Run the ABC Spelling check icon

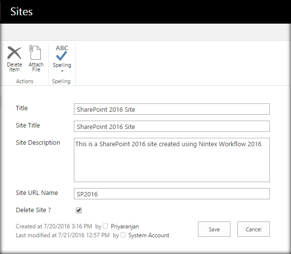click(62, 54)
